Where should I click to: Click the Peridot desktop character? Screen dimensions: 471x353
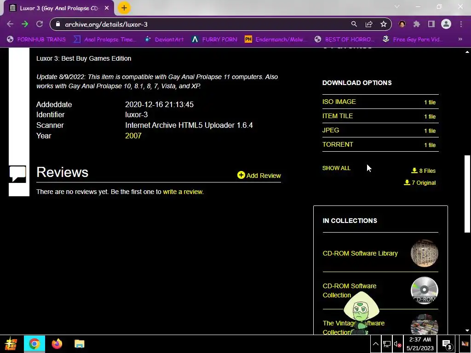pos(361,313)
